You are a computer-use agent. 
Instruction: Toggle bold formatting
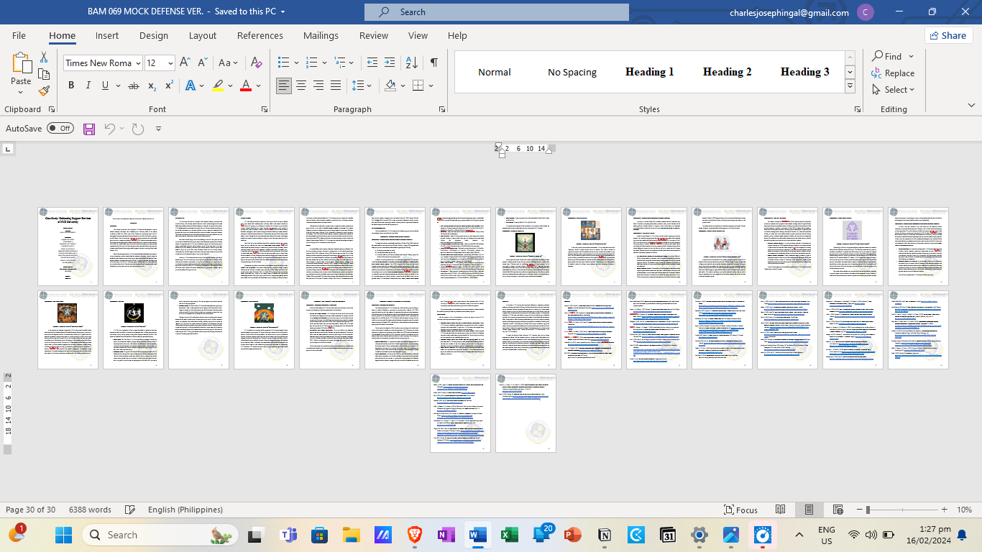pyautogui.click(x=71, y=86)
